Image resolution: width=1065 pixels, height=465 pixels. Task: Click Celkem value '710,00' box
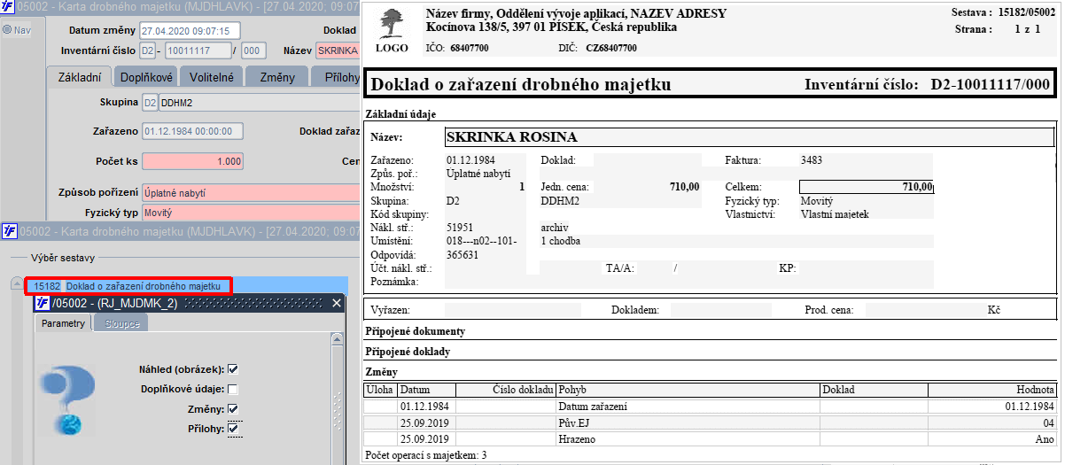point(867,187)
